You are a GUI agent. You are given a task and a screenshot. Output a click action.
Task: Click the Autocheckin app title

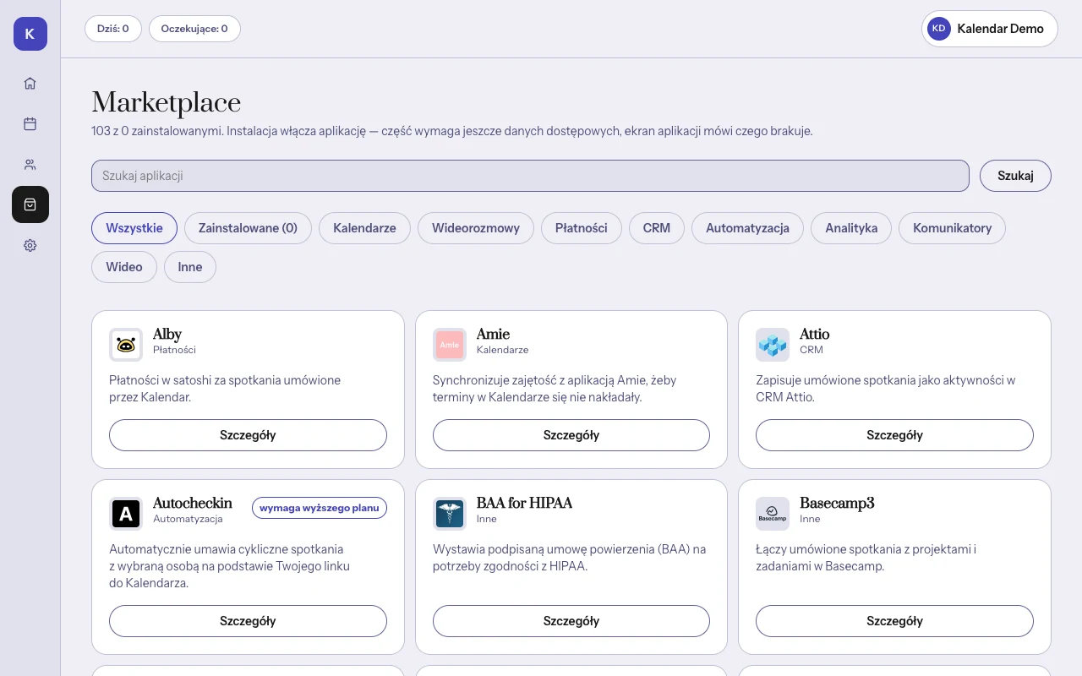(x=193, y=504)
